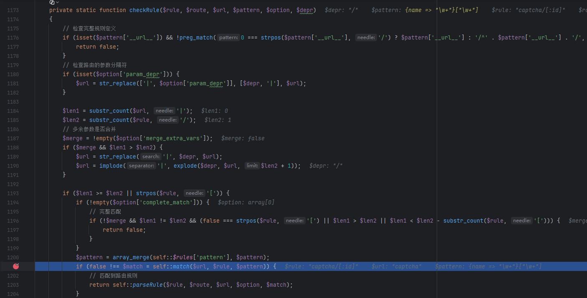The height and width of the screenshot is (298, 587).
Task: Click the code author icon above checkRule
Action: pos(51,2)
